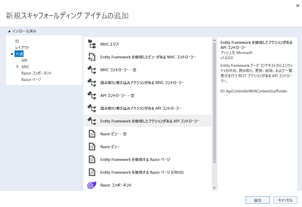Viewport: 302px width, 207px height.
Task: Collapse the インストール済み section
Action: coord(9,31)
